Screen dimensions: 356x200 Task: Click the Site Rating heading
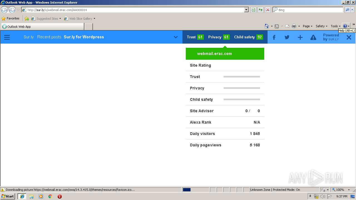[201, 65]
